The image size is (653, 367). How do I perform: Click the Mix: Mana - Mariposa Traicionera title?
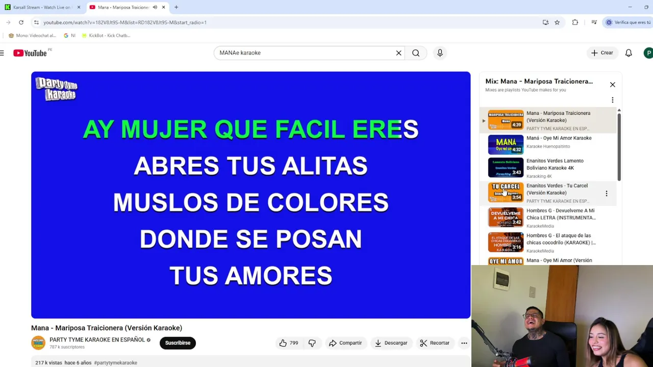[539, 81]
